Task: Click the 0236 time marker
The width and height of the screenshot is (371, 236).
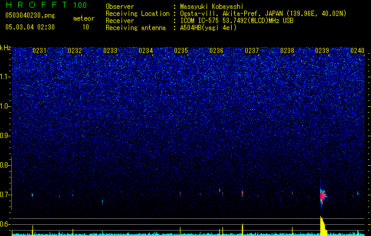Action: coord(216,51)
